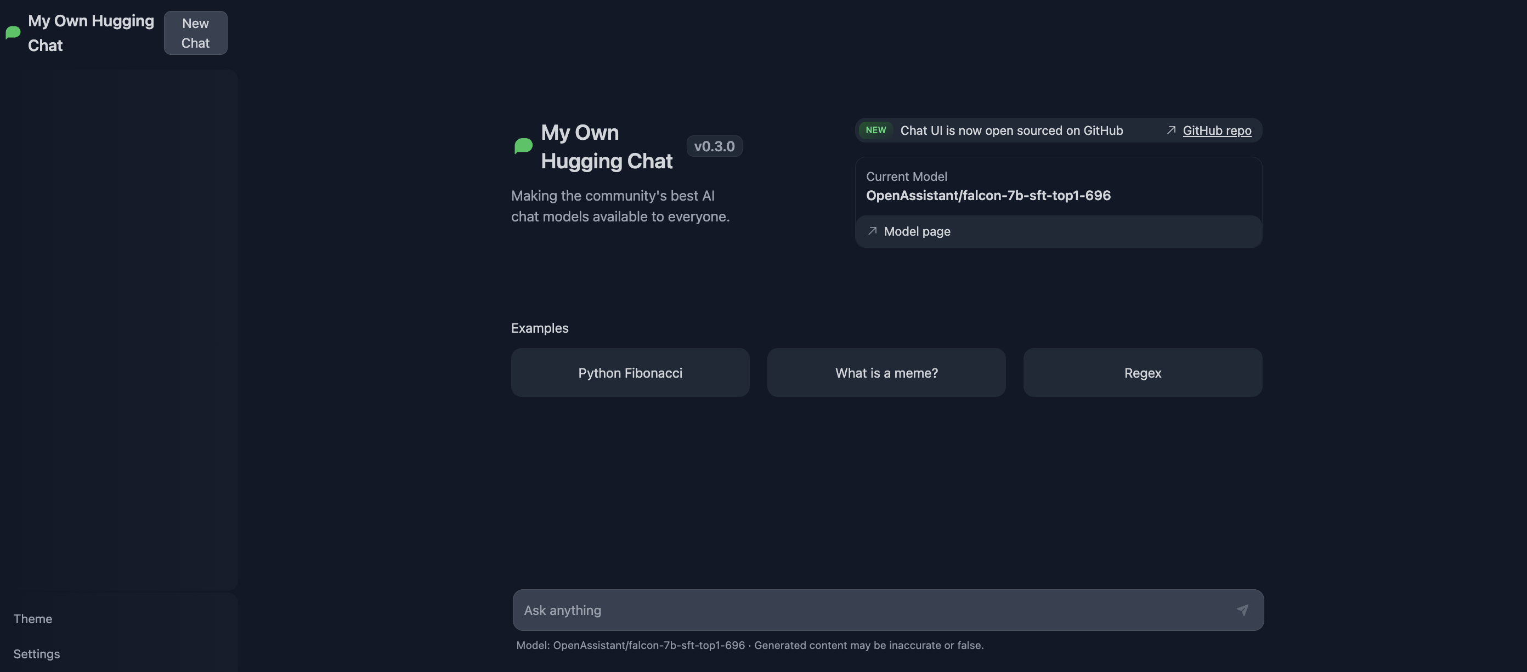This screenshot has height=672, width=1527.
Task: Click the NEW badge in the announcement banner
Action: [875, 130]
